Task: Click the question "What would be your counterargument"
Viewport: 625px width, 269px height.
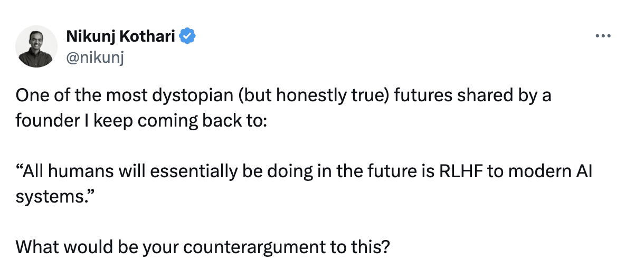Action: [203, 247]
